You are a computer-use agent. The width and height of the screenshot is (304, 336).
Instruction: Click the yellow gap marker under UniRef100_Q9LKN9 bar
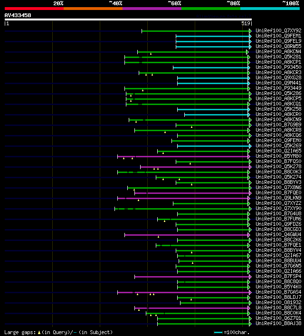tap(138, 200)
